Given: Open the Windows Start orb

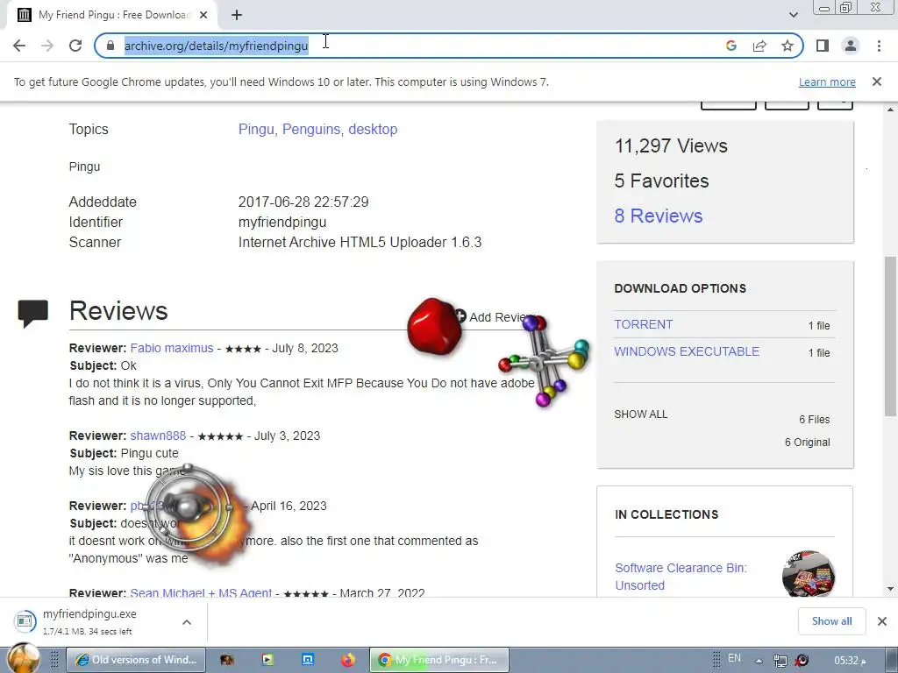Looking at the screenshot, I should (24, 659).
